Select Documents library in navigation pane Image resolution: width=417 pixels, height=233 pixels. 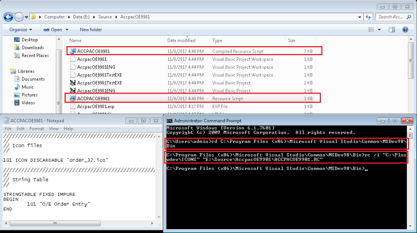(33, 79)
